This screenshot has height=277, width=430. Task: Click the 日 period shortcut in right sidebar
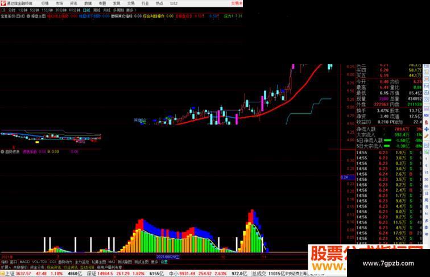427,193
